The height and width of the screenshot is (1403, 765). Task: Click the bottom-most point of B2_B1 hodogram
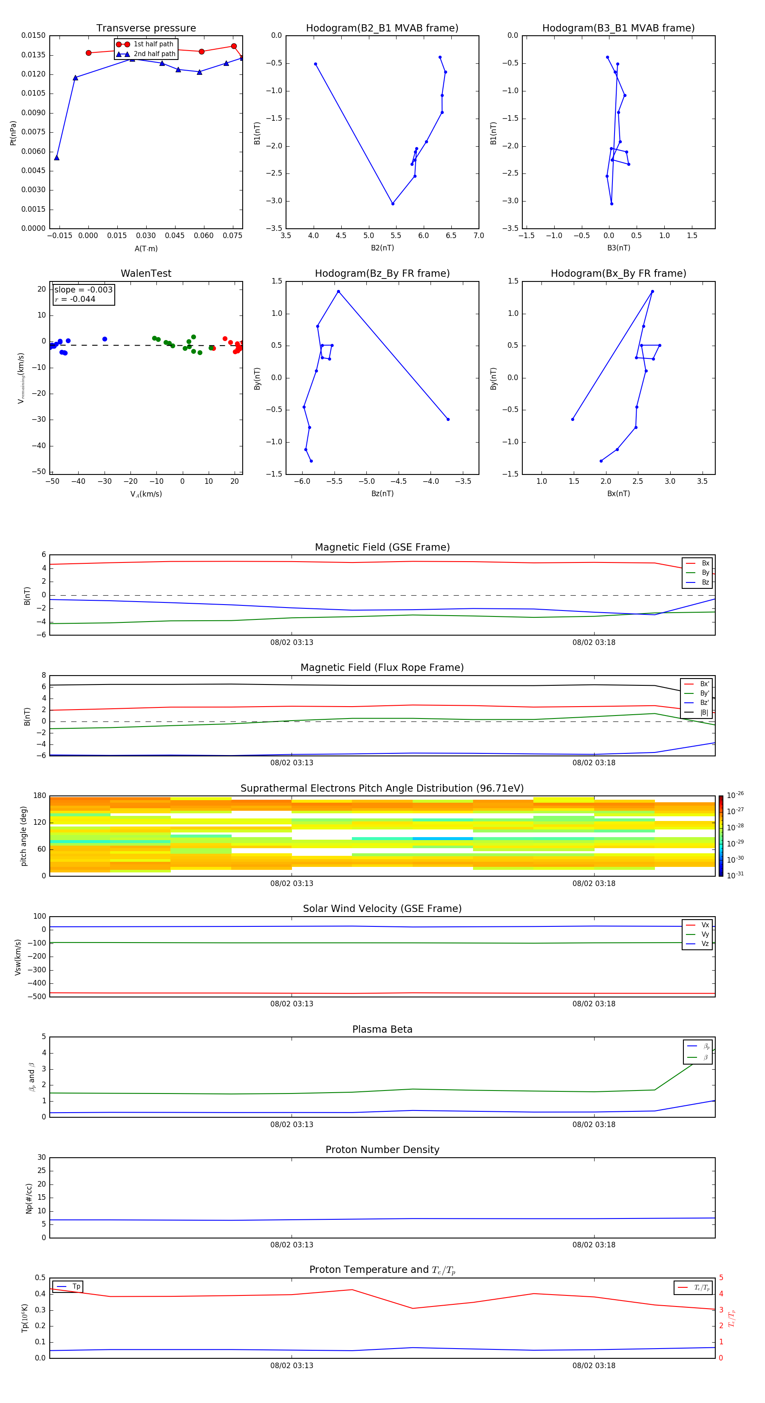pos(393,204)
